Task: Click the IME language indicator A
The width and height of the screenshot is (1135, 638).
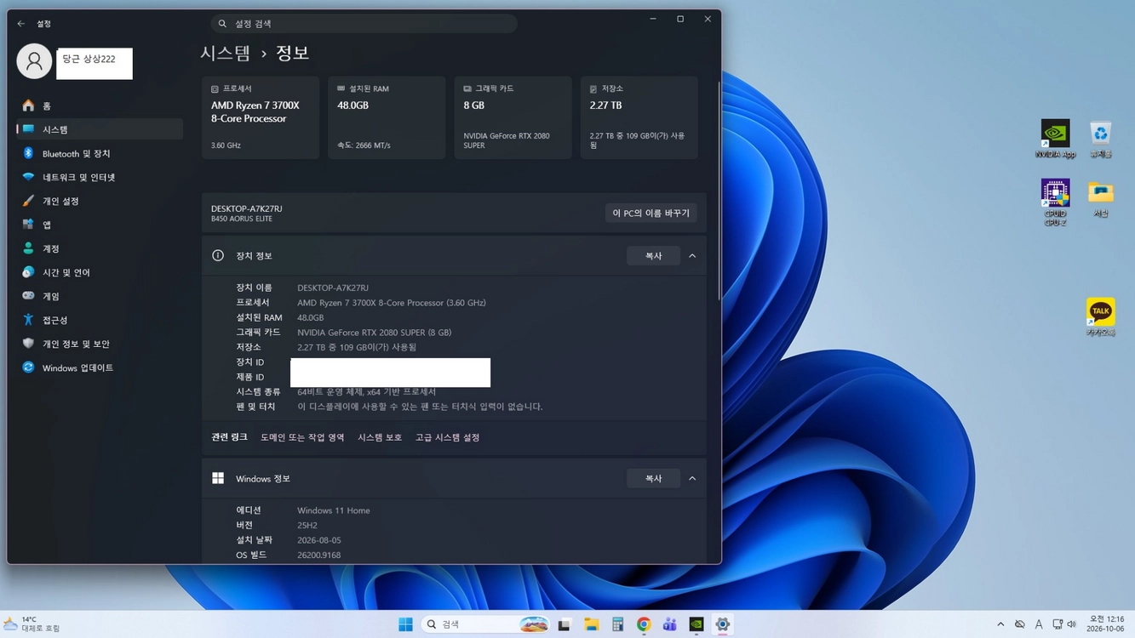Action: point(1039,624)
